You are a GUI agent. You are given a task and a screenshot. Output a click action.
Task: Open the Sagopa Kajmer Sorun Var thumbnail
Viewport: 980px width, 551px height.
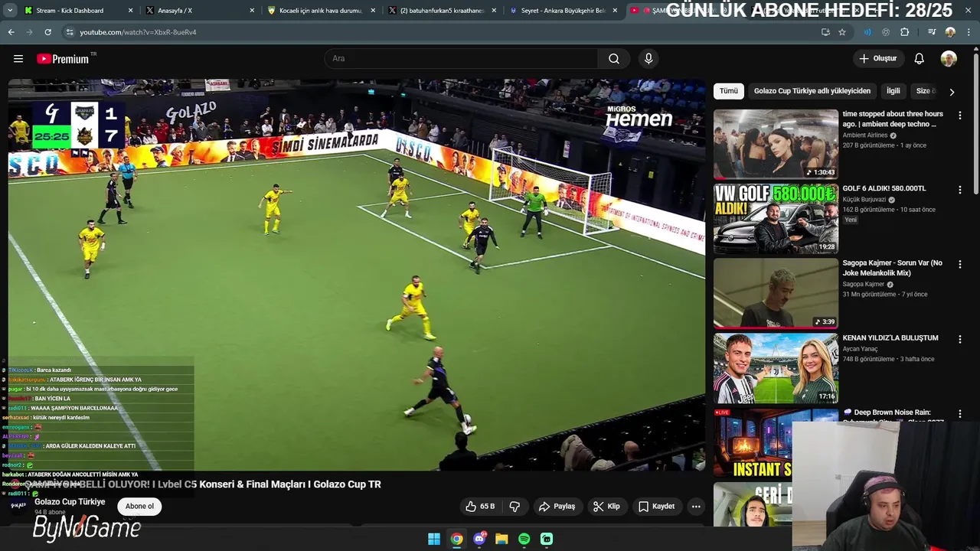click(x=776, y=293)
